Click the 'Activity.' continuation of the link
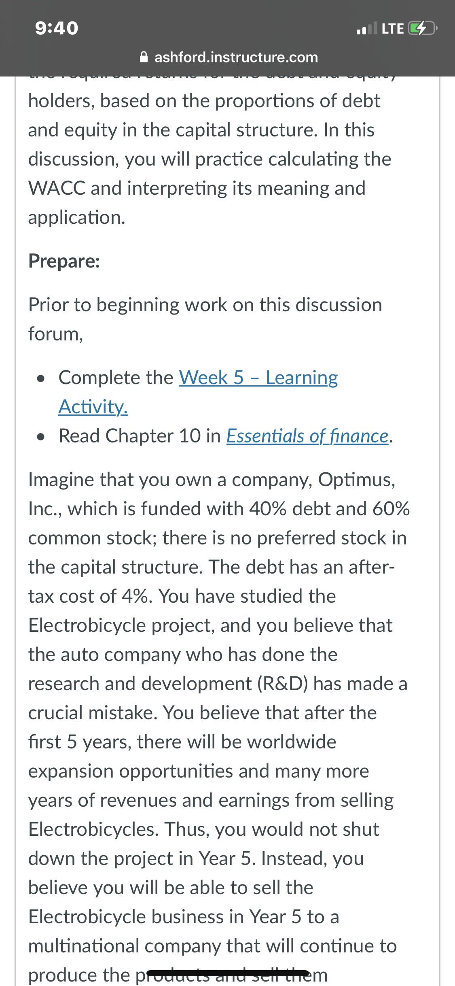 coord(93,407)
